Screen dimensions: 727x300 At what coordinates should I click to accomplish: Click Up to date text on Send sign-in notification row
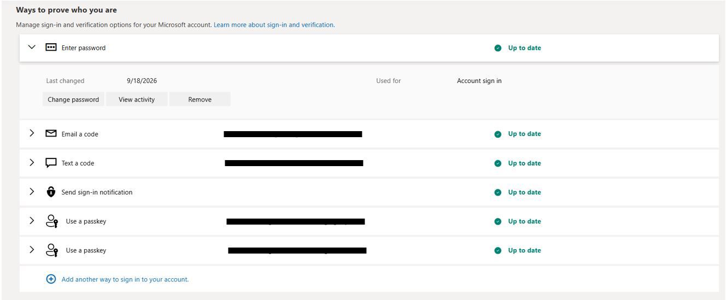(525, 192)
